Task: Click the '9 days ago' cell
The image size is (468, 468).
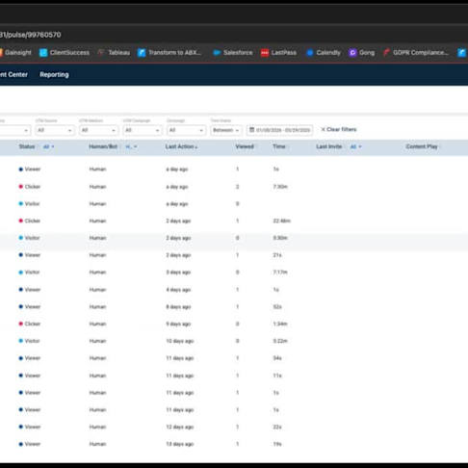Action: 178,324
